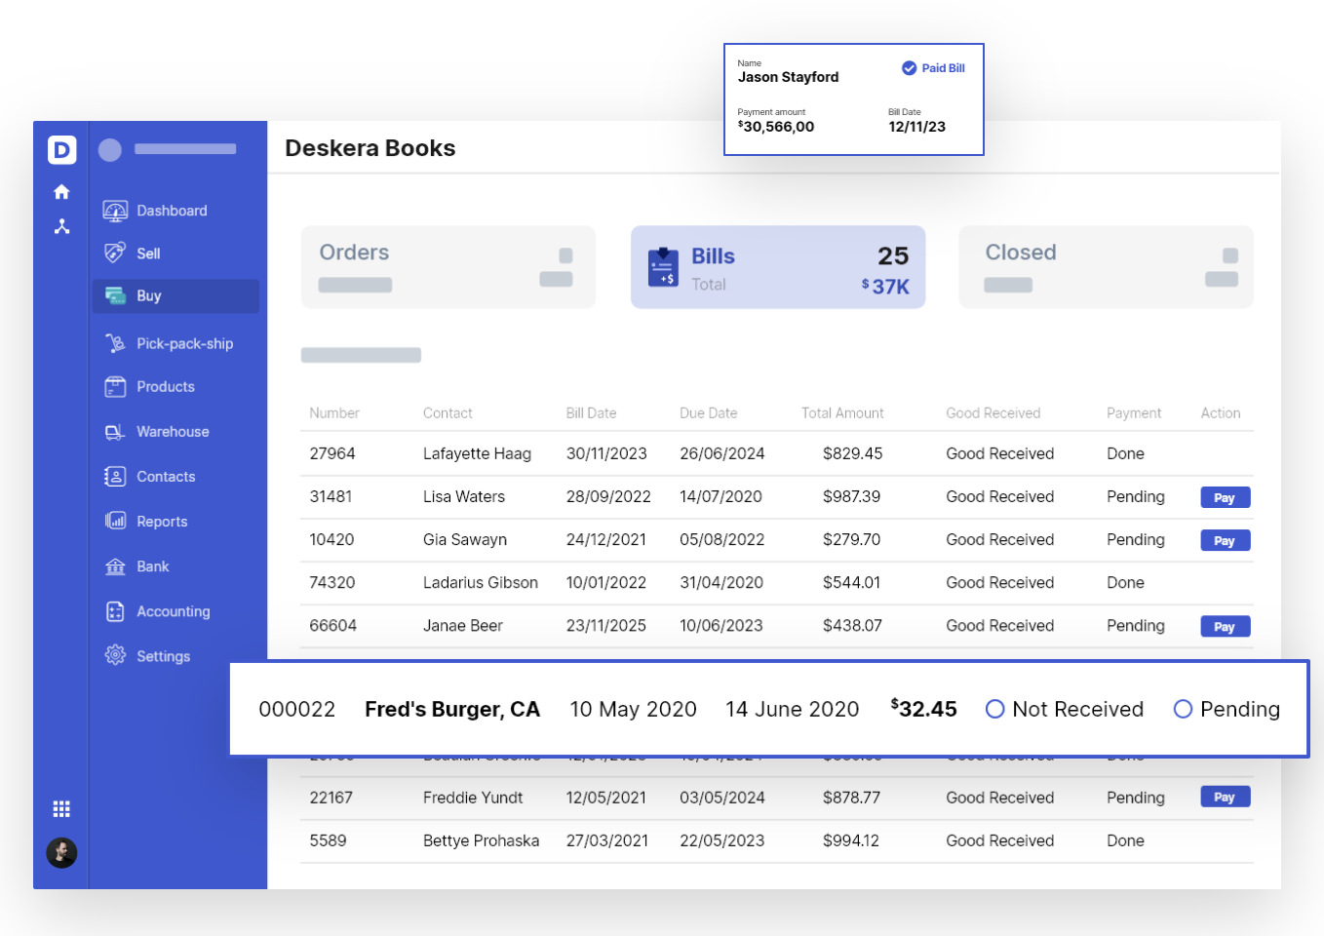Image resolution: width=1324 pixels, height=936 pixels.
Task: Click the Reports chart icon
Action: (115, 522)
